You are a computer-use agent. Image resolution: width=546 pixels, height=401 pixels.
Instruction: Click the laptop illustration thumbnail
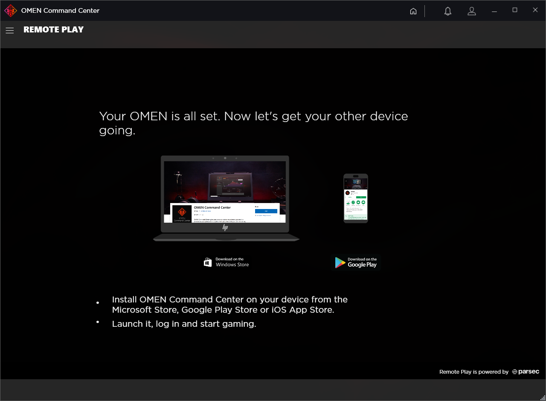point(226,198)
